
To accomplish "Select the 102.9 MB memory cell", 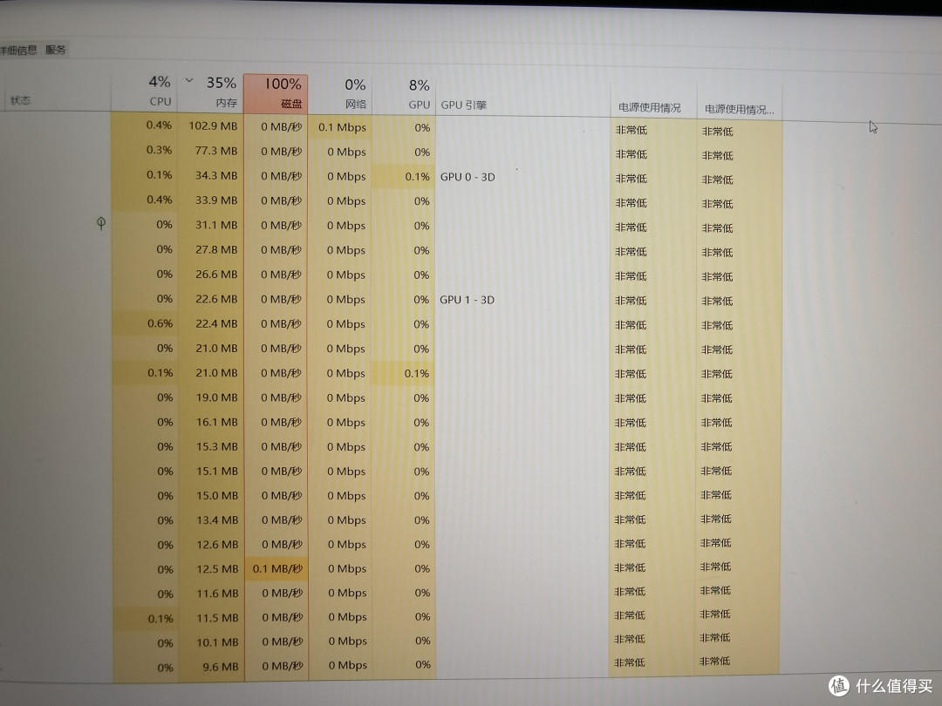I will pyautogui.click(x=211, y=126).
